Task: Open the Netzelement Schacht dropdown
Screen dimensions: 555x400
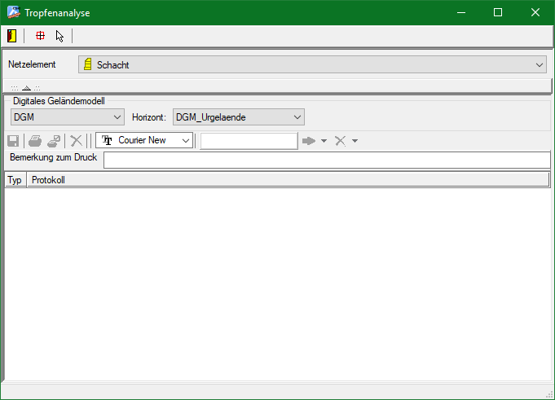Action: pyautogui.click(x=540, y=65)
